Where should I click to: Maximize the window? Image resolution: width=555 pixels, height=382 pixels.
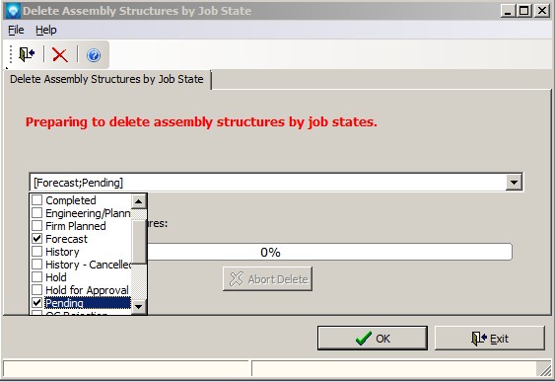(x=524, y=11)
